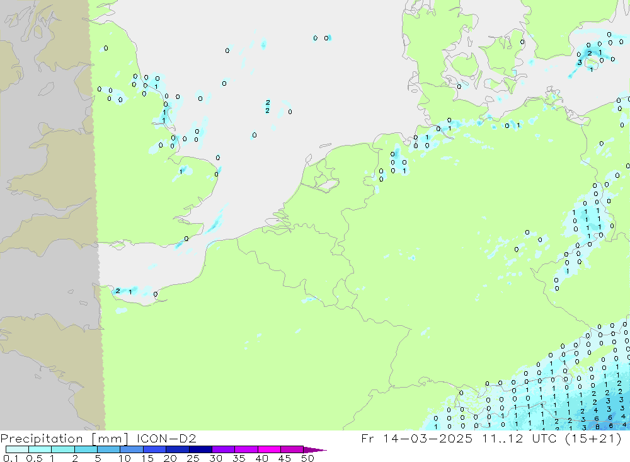Viewport: 630px width, 462px height.
Task: Click the 0.1–0.5 mm palest cyan legend swatch
Action: 17,449
